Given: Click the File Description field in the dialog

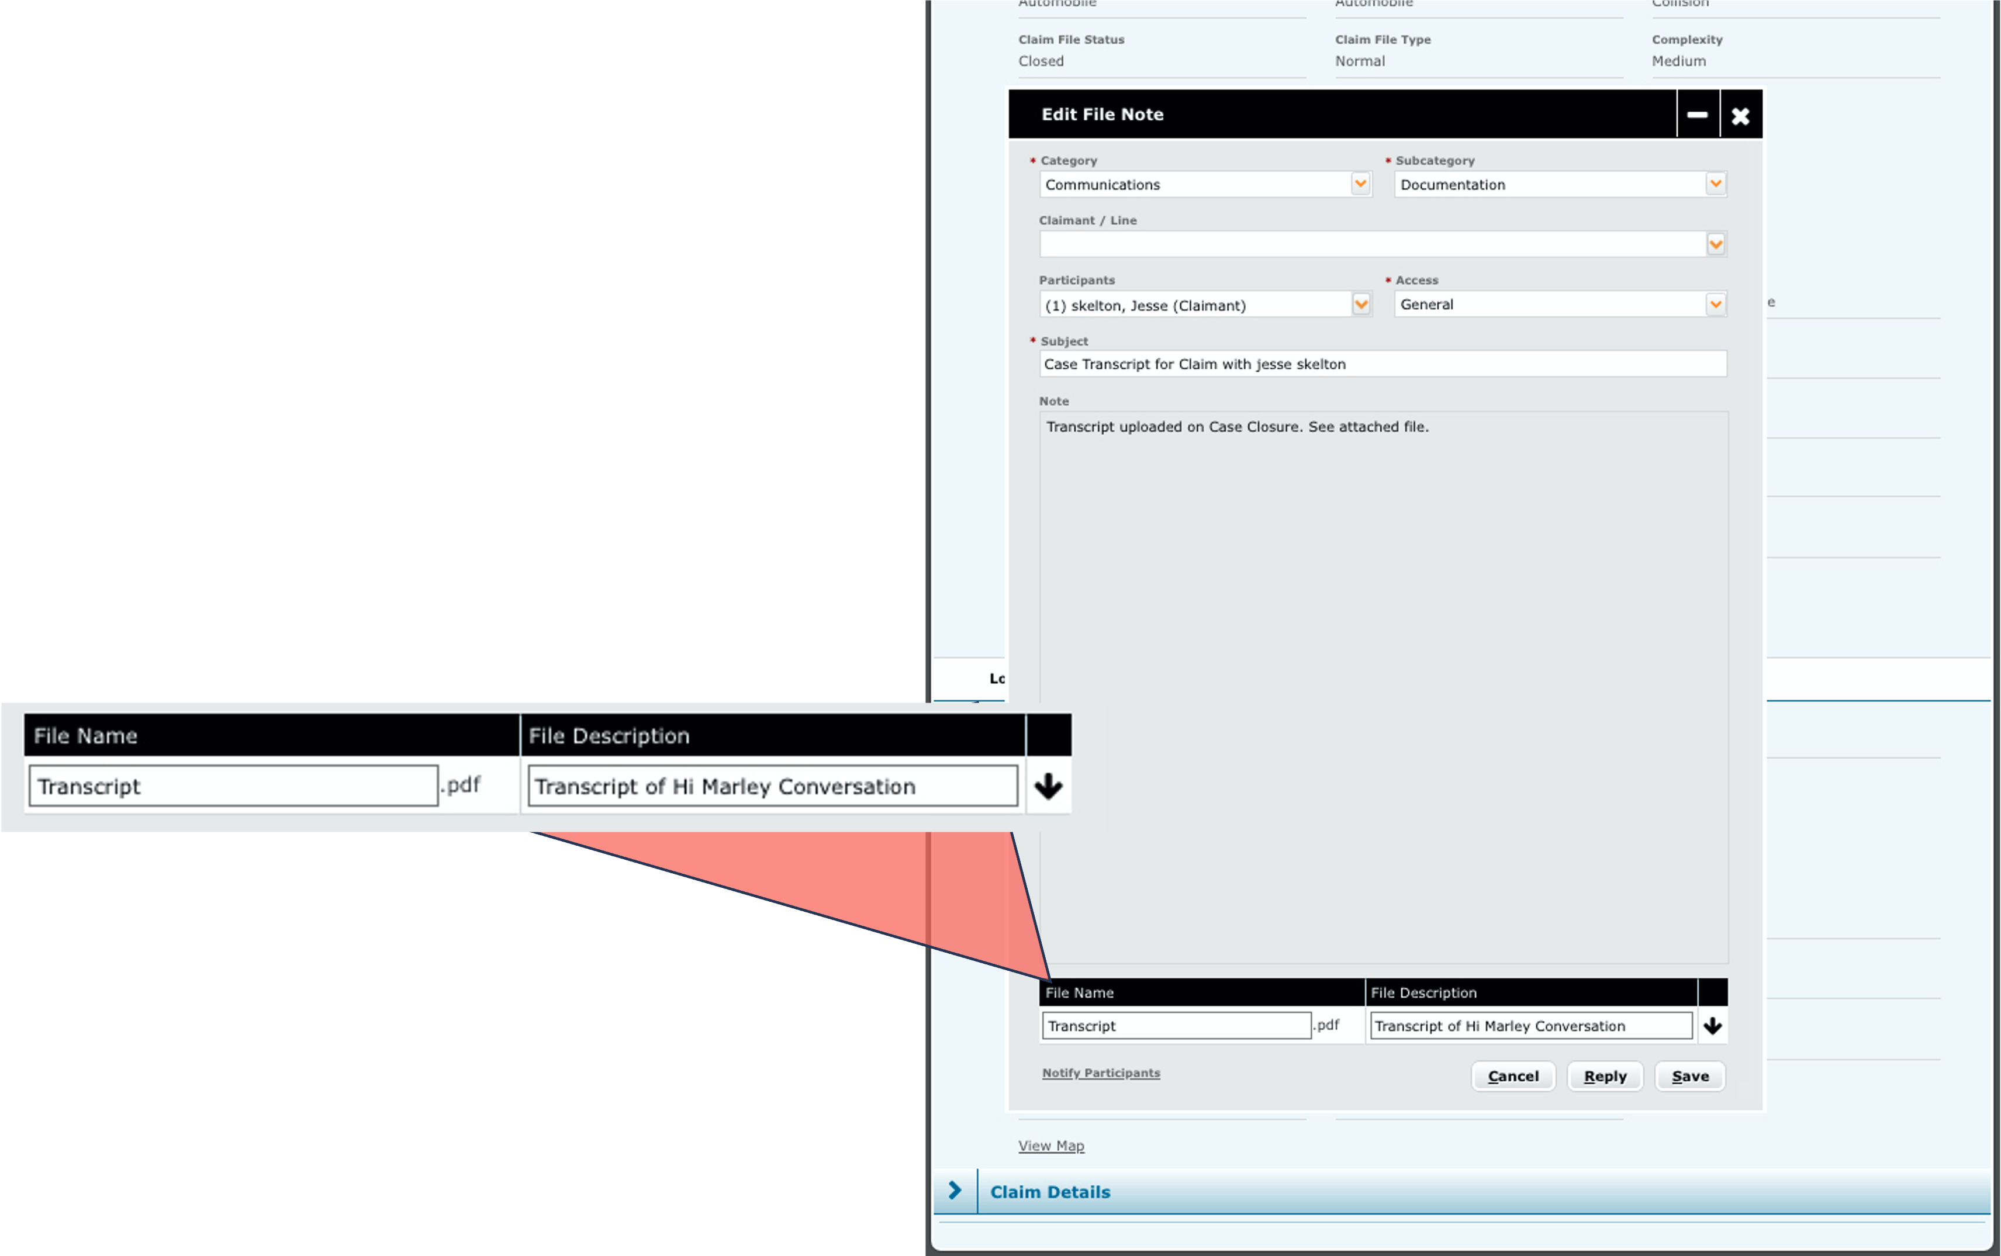Looking at the screenshot, I should point(1530,1026).
